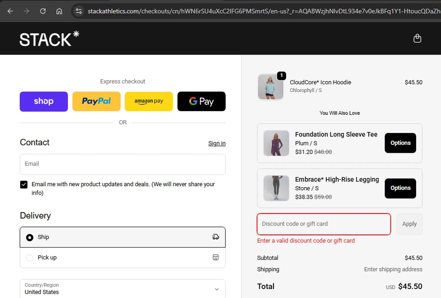441x298 pixels.
Task: Click the address bar URL
Action: pos(264,11)
